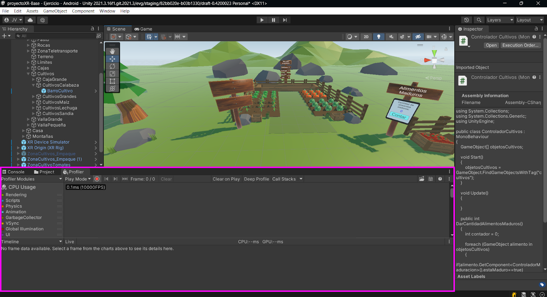
Task: Select the Rect Transform tool
Action: tap(112, 81)
